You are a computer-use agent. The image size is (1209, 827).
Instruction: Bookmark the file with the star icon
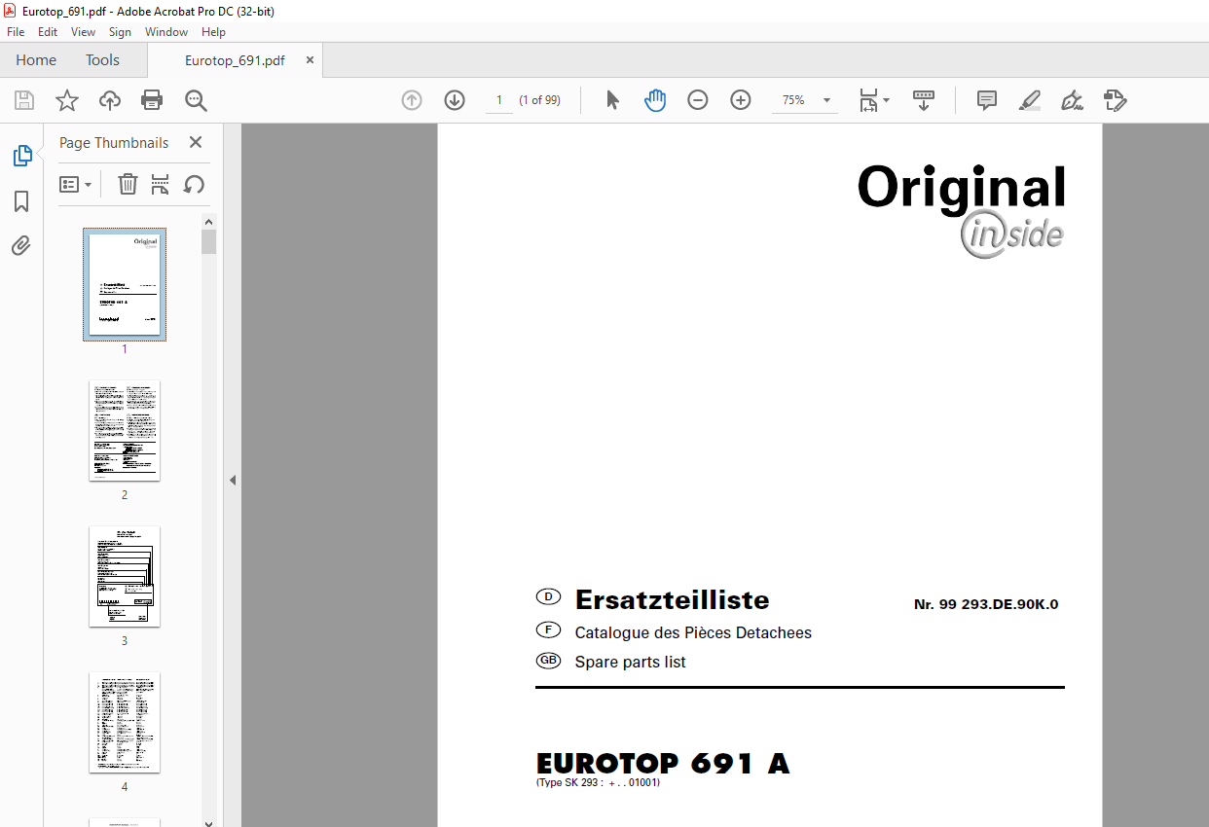click(66, 100)
